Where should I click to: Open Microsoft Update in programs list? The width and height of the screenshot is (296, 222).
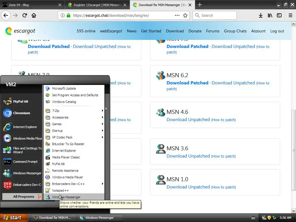click(x=74, y=88)
